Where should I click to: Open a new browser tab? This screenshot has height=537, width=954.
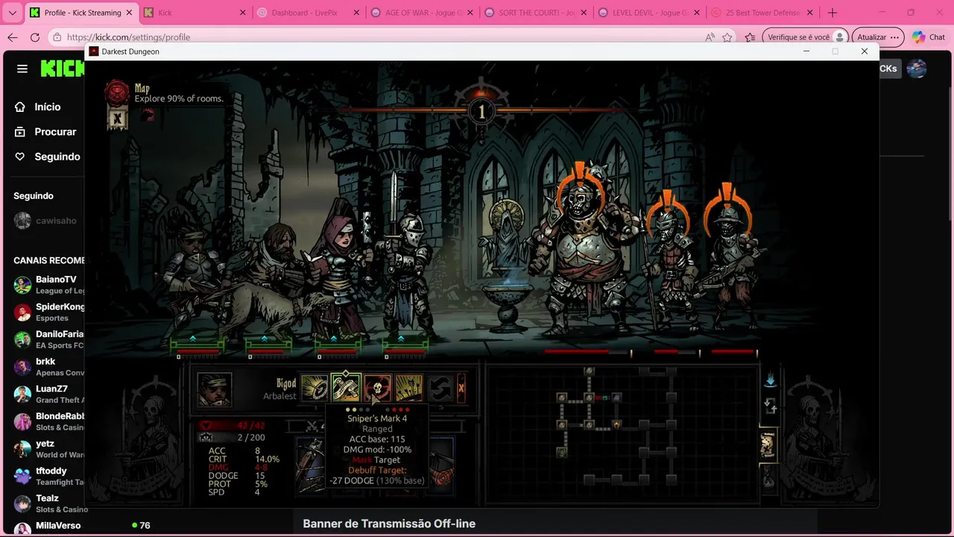(x=833, y=13)
